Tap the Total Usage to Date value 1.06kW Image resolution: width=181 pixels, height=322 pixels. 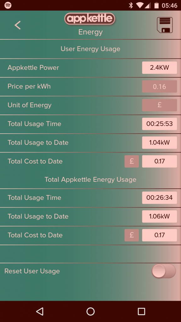[x=159, y=216]
